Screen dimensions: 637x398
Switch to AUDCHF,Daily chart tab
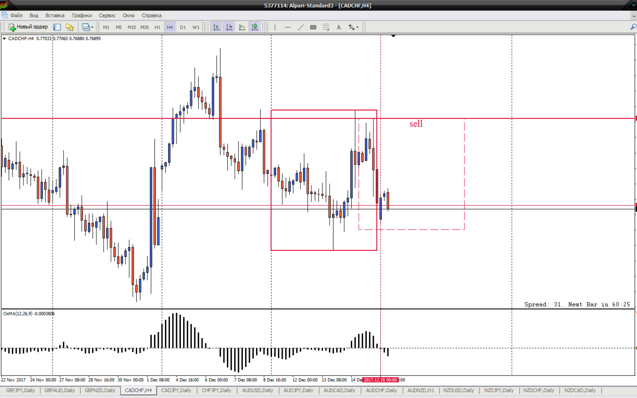coord(381,390)
